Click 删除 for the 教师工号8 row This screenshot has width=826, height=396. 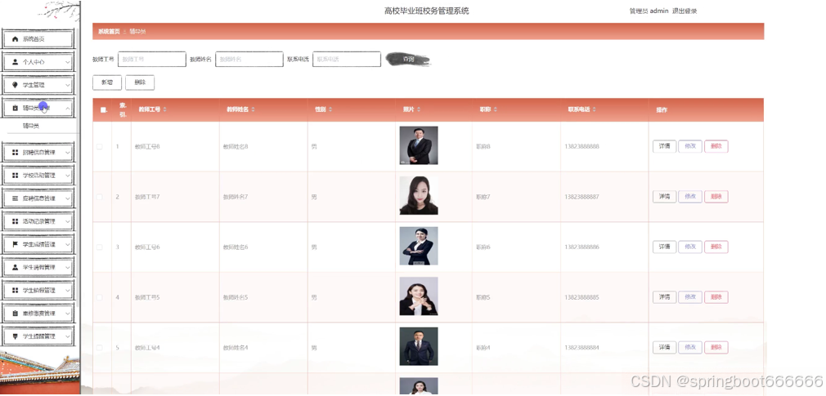(x=716, y=146)
